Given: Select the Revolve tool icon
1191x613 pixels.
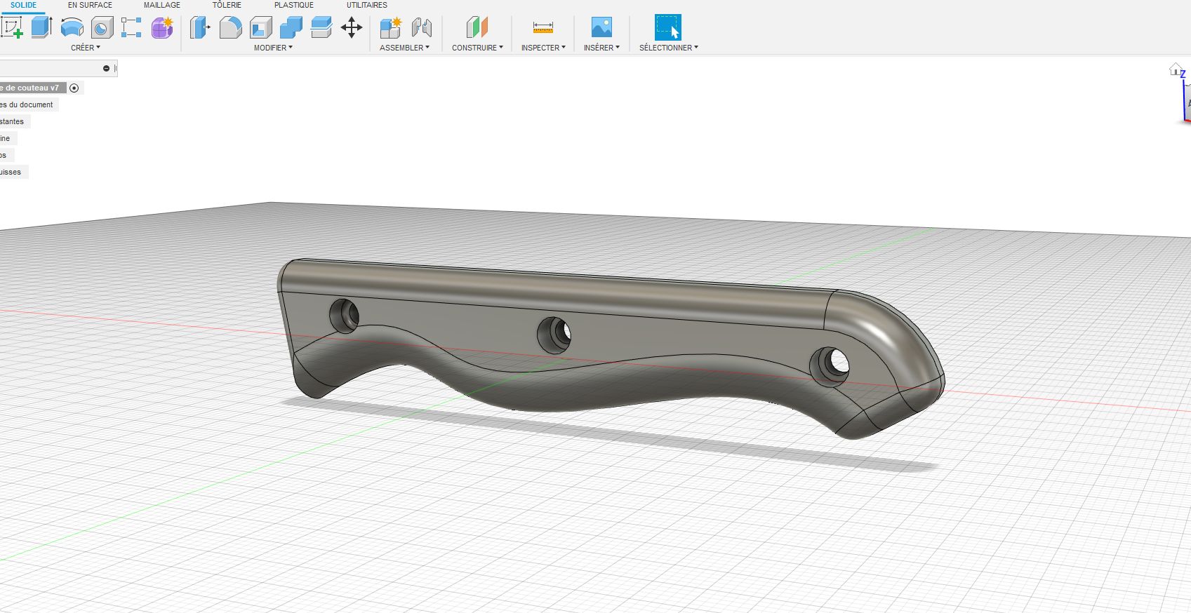Looking at the screenshot, I should point(72,27).
